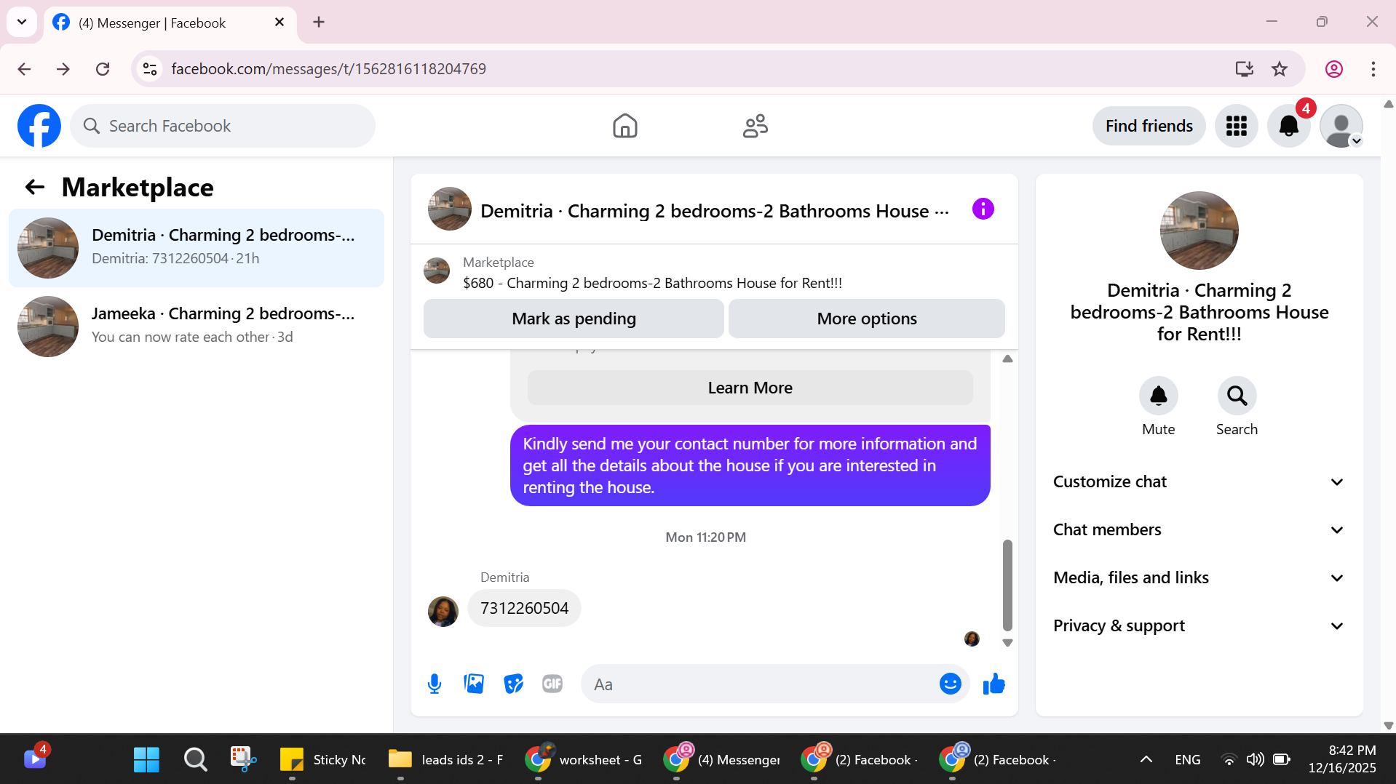The image size is (1396, 784).
Task: Click the Search Facebook field
Action: click(x=223, y=126)
